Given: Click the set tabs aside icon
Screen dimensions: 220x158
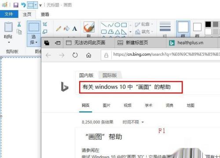Looking at the screenshot, I should [x=58, y=43].
